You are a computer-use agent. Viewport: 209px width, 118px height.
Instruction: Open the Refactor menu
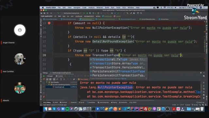tap(100, 8)
